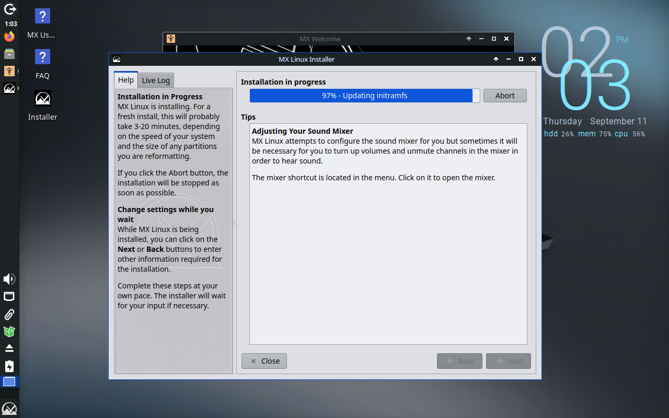Click the splitter handle between help and tips
The height and width of the screenshot is (418, 669).
point(235,223)
